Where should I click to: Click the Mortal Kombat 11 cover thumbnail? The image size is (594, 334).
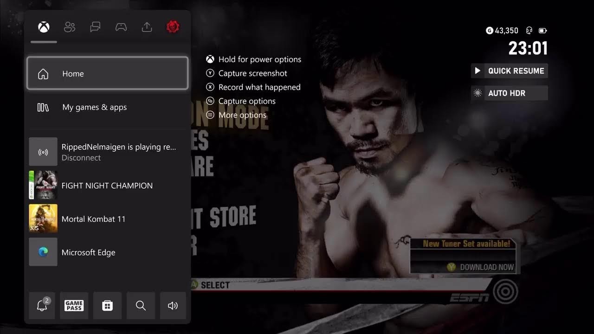[x=43, y=218]
